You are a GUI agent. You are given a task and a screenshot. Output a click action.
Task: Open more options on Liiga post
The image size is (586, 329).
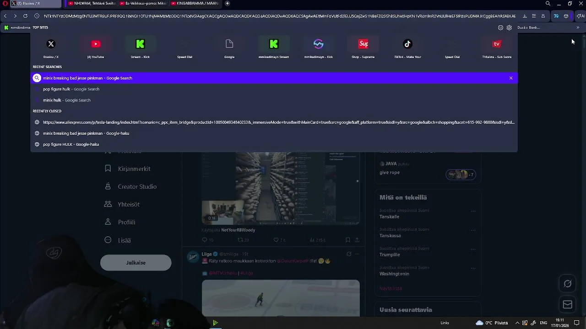[x=357, y=254]
